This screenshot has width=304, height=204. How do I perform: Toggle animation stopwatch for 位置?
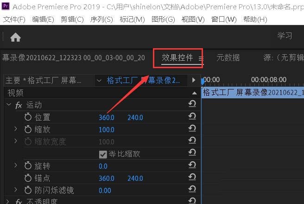tap(28, 117)
